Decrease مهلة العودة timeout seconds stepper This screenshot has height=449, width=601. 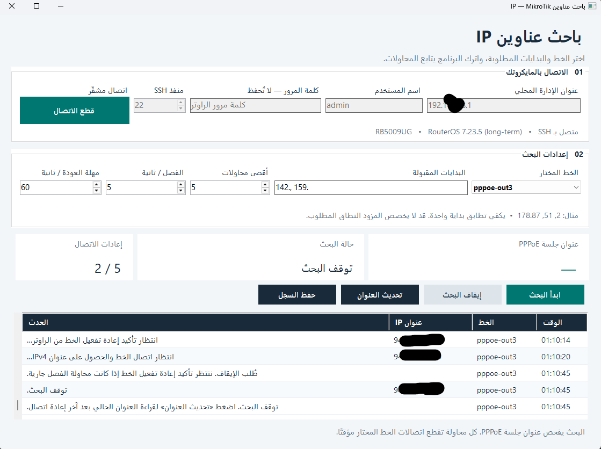pos(97,191)
